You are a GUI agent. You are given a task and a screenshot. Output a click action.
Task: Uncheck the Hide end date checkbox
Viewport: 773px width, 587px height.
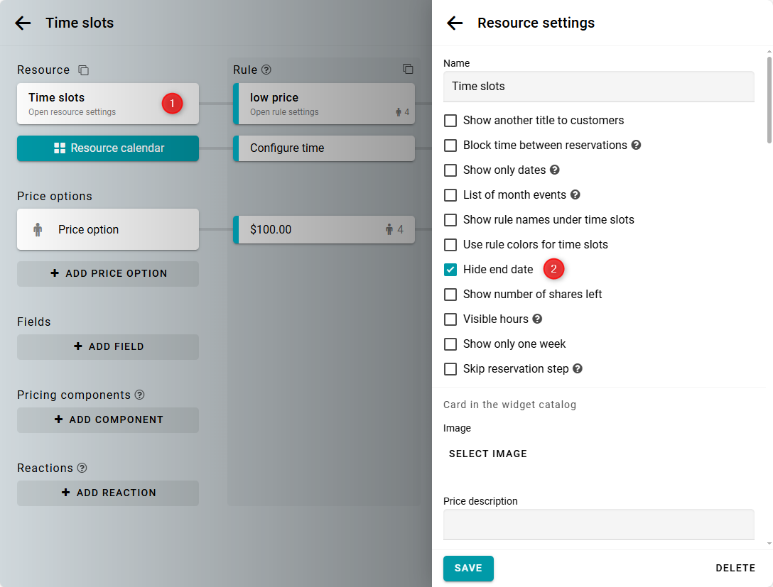click(x=450, y=270)
